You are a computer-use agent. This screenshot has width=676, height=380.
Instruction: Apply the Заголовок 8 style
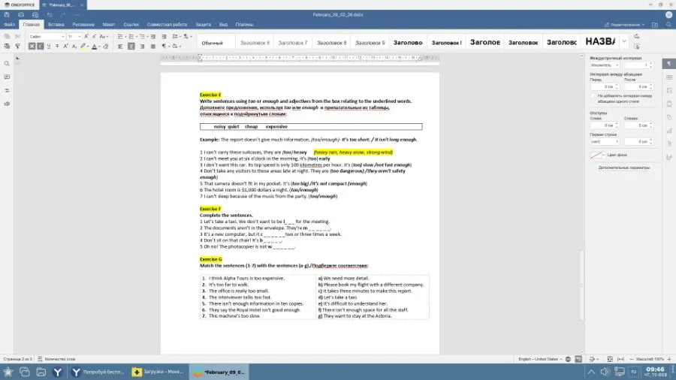point(331,42)
